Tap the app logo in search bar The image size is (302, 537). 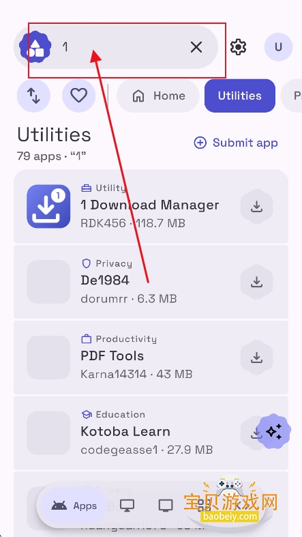coord(35,47)
